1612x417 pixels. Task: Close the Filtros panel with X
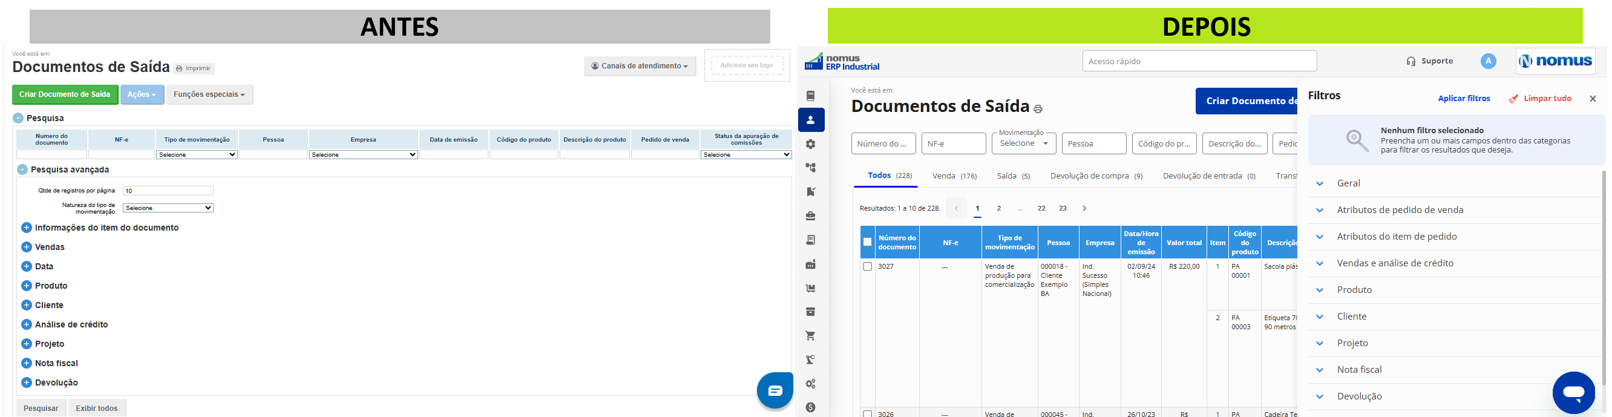click(1593, 99)
